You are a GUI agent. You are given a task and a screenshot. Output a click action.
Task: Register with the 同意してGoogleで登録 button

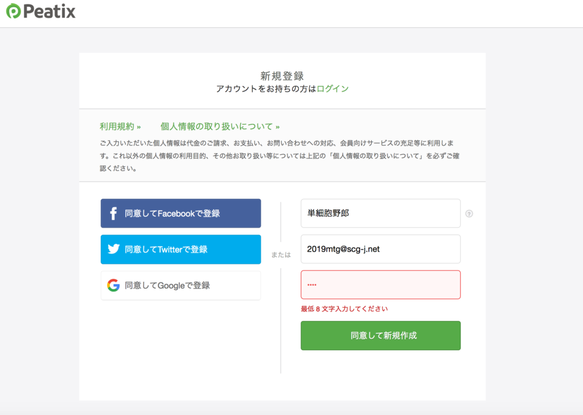click(180, 285)
